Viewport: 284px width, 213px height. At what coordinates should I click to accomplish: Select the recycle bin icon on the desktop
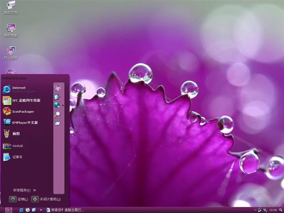[11, 71]
